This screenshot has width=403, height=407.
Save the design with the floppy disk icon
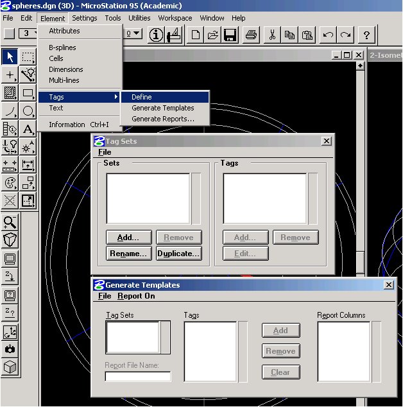point(230,35)
